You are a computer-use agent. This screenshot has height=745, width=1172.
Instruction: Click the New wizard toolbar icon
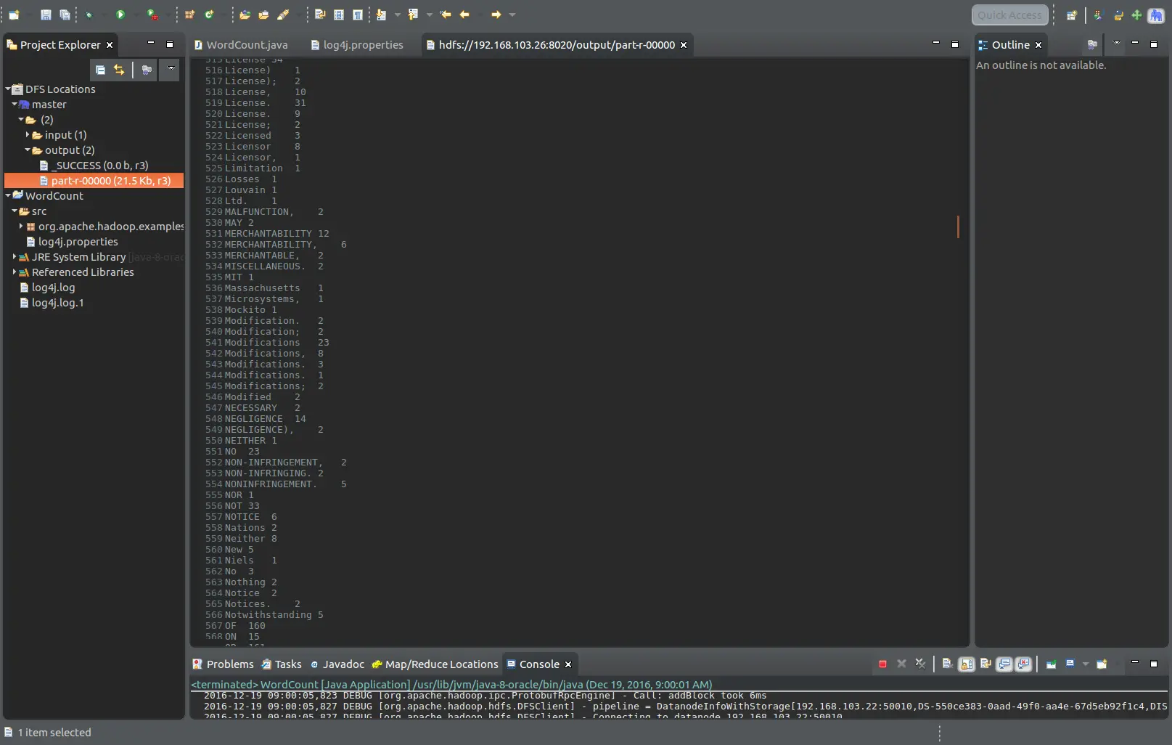[x=14, y=15]
